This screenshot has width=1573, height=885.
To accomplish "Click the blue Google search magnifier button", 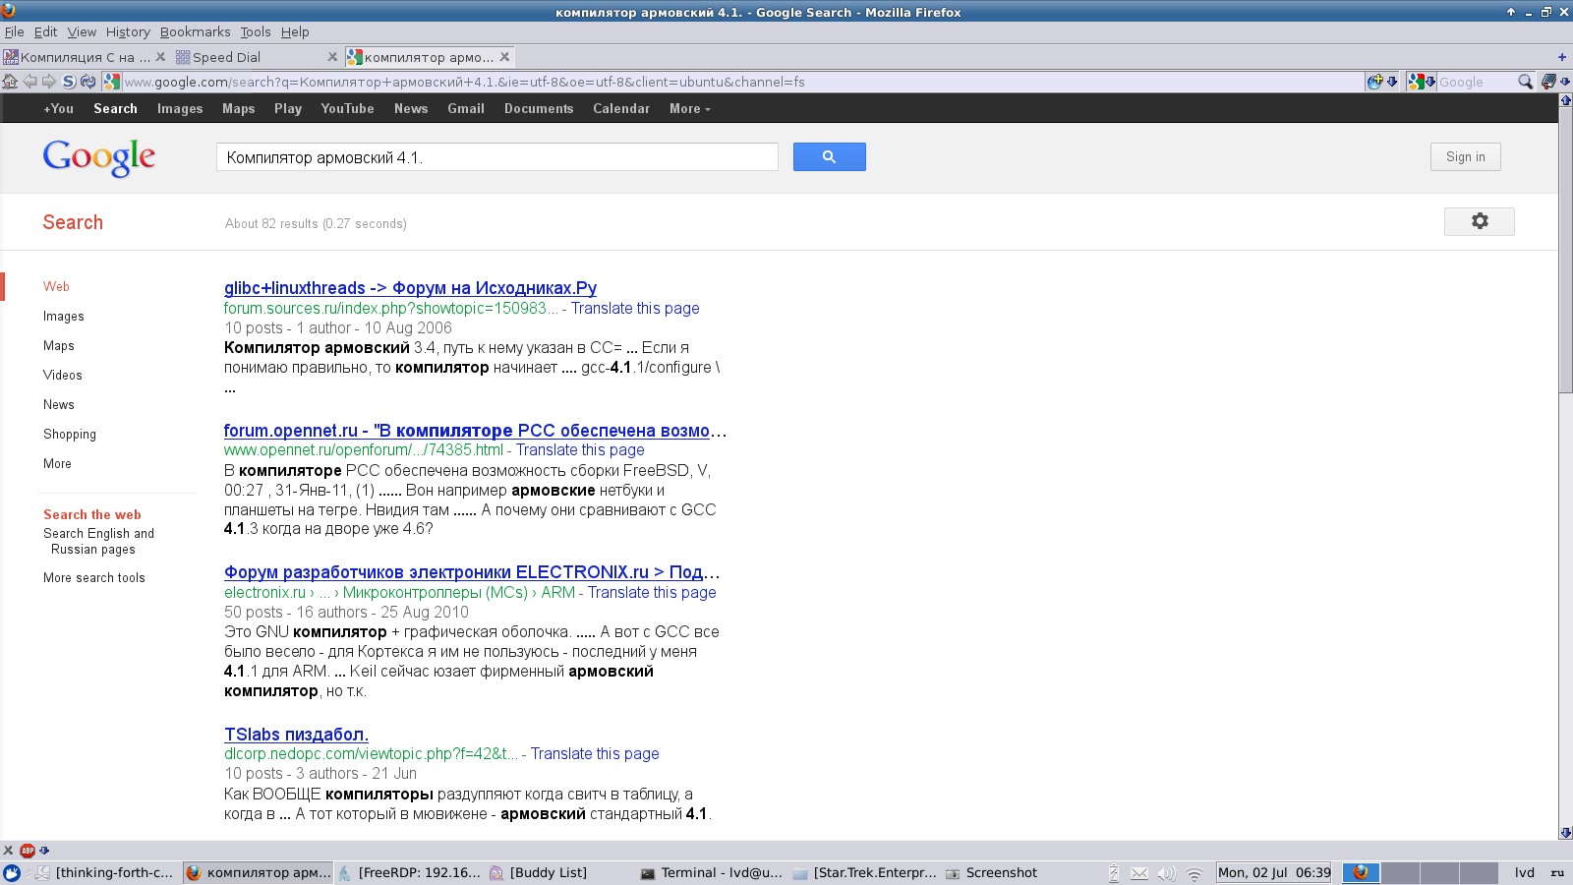I will tap(829, 157).
